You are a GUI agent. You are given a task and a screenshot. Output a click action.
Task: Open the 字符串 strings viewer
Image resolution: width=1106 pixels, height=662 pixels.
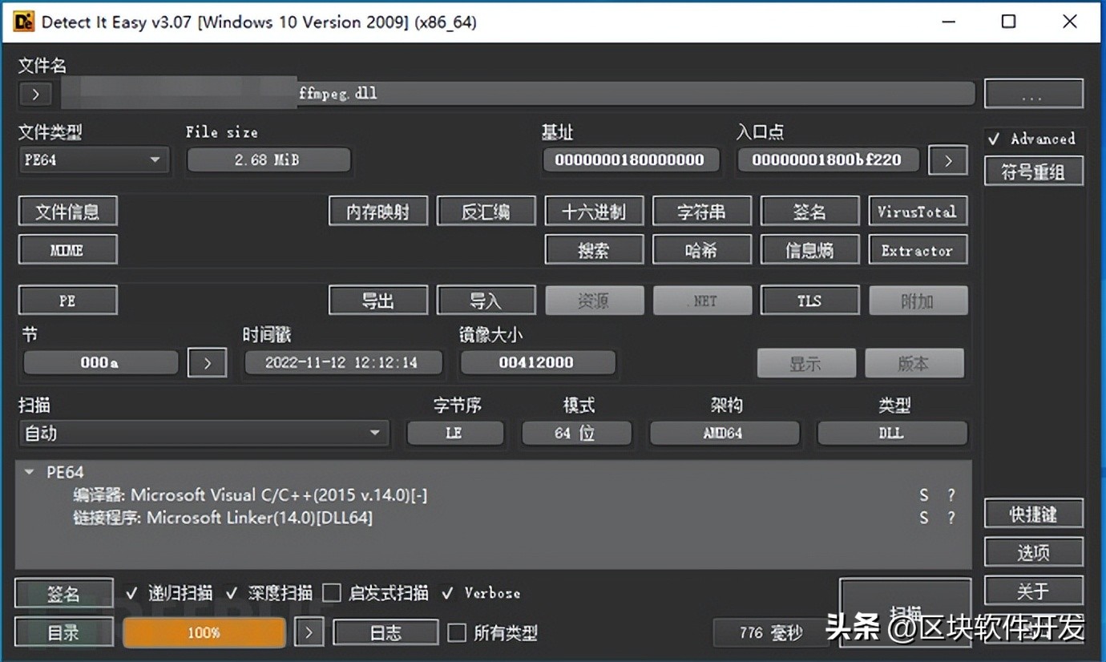(x=702, y=211)
